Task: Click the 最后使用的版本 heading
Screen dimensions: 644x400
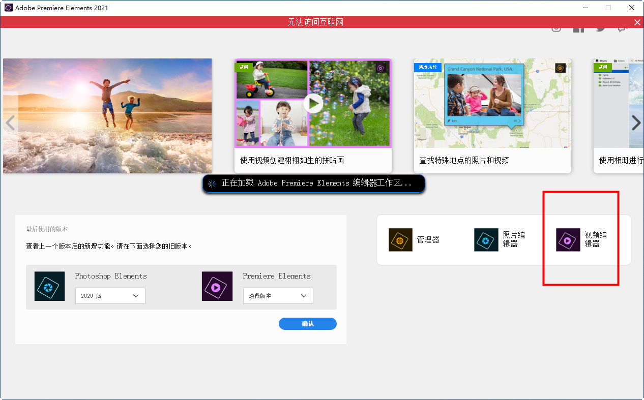Action: click(47, 229)
